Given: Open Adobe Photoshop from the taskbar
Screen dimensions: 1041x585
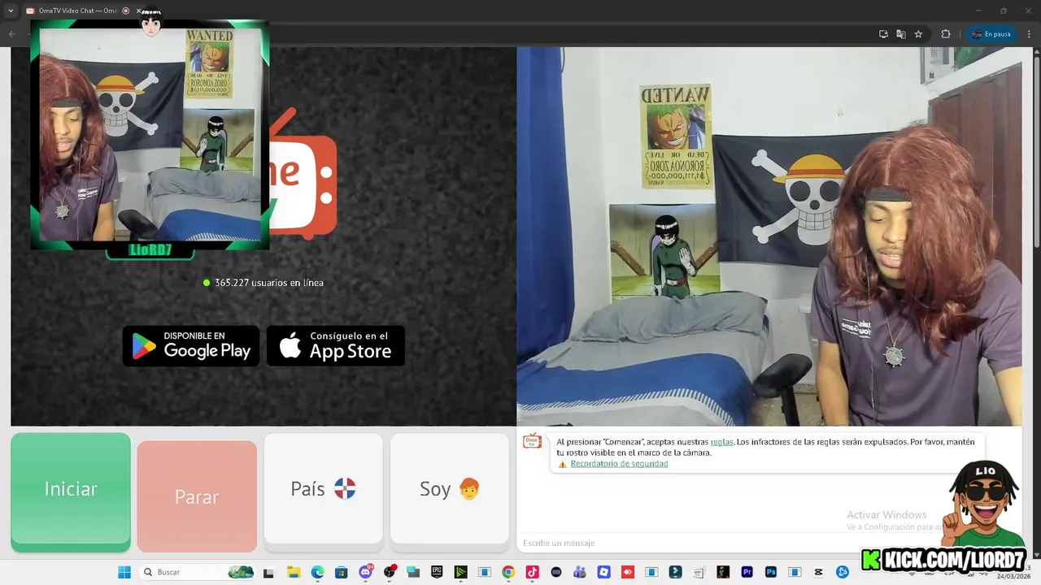Looking at the screenshot, I should pos(771,572).
